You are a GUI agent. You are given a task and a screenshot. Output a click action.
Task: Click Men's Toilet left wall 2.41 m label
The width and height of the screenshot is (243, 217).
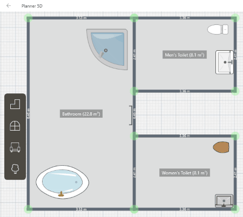click(x=134, y=55)
